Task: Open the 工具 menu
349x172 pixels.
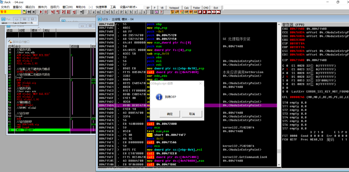Action: pos(113,7)
